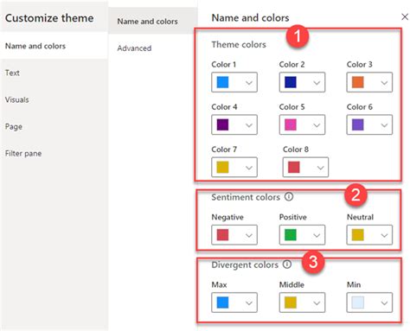Open the Color 6 dropdown arrow
The image size is (410, 331).
[384, 125]
